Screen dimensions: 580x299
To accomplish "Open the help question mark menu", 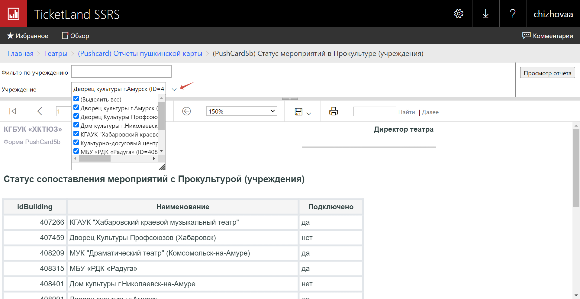I will click(x=513, y=14).
